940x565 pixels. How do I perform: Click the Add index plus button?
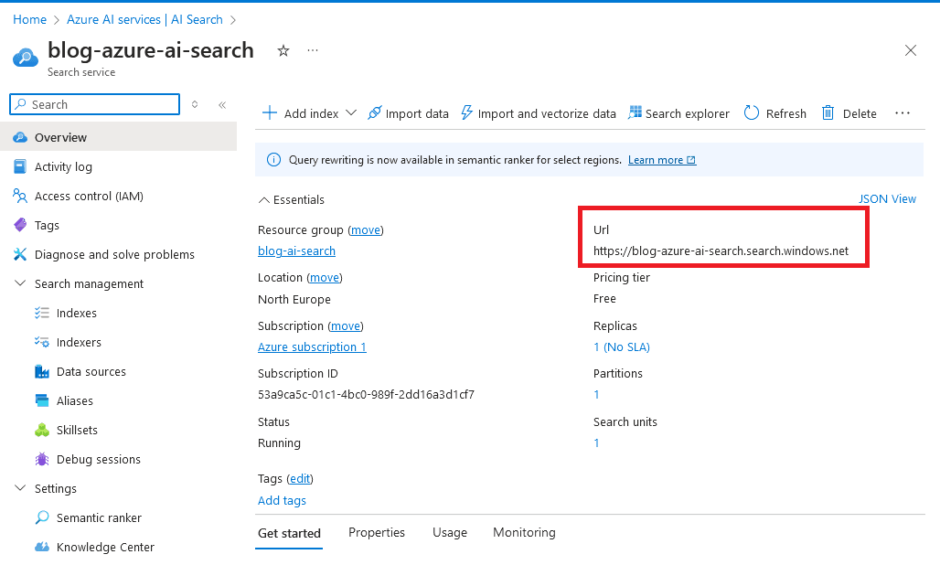pos(270,113)
